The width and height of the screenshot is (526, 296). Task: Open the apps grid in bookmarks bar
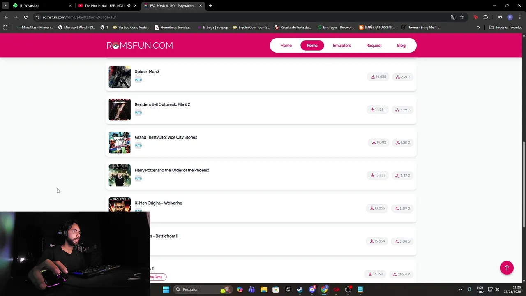(x=5, y=28)
